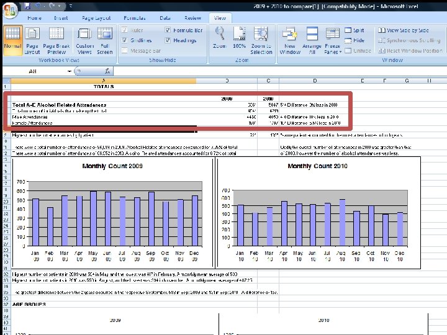Click the Nov 10 bar in 2010 chart

386,230
